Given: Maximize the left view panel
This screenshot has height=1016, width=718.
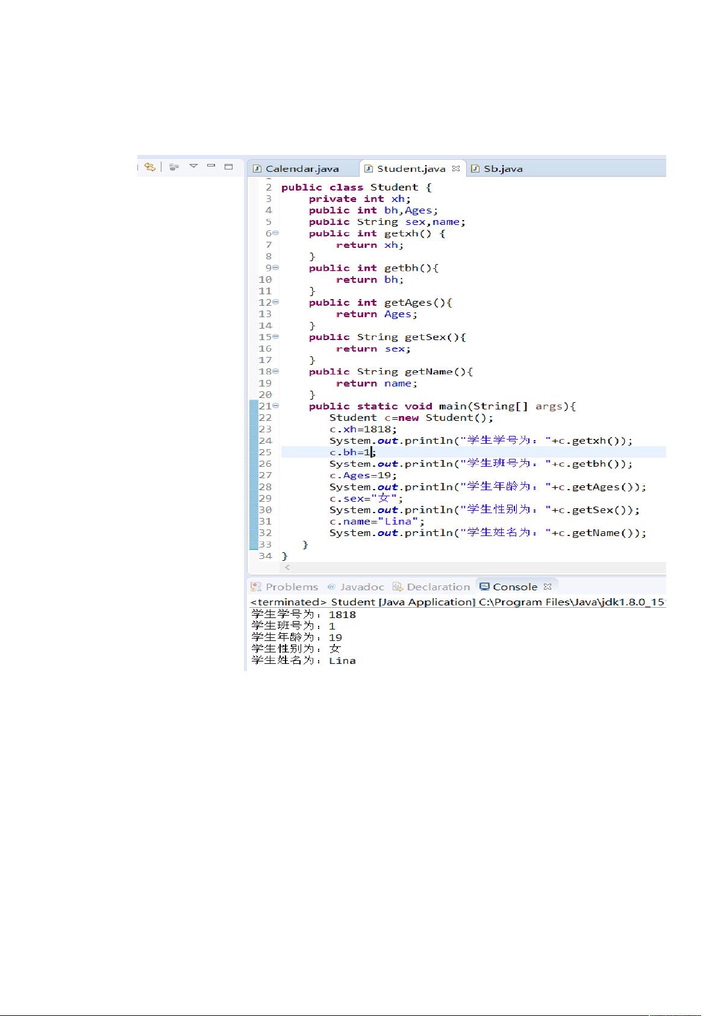Looking at the screenshot, I should click(229, 166).
